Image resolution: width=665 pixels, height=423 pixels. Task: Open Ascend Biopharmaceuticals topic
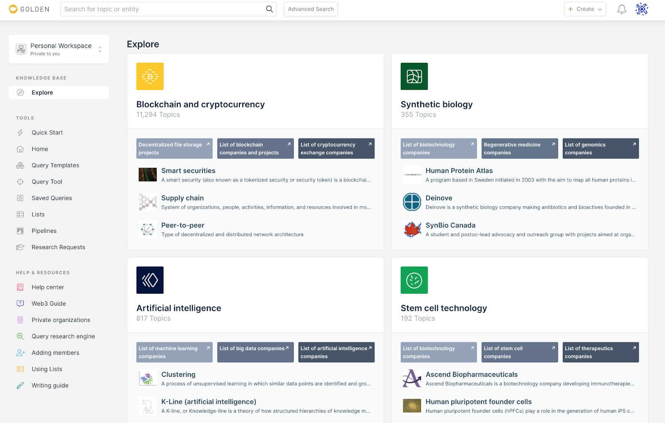[x=472, y=375]
